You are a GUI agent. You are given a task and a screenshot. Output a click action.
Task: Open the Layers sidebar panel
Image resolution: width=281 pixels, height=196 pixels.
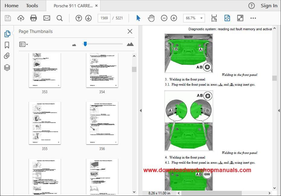pyautogui.click(x=7, y=67)
